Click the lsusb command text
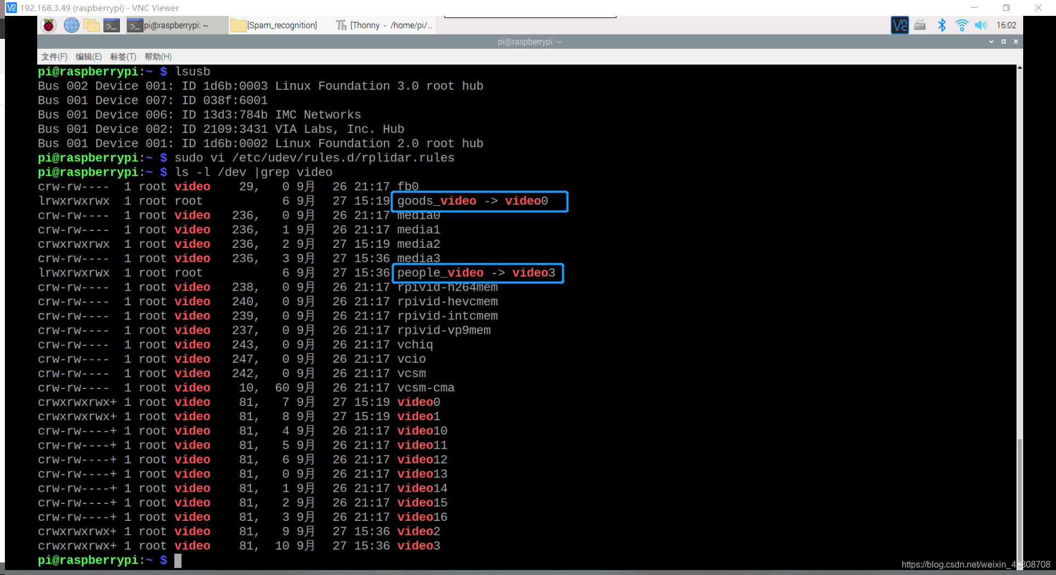Viewport: 1056px width, 575px height. [x=193, y=72]
